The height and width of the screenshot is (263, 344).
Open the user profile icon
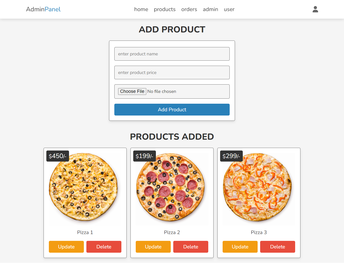tap(315, 9)
